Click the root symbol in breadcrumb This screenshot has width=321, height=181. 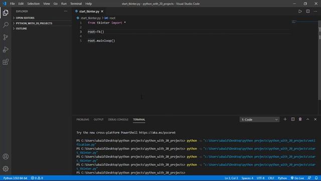coord(112,18)
